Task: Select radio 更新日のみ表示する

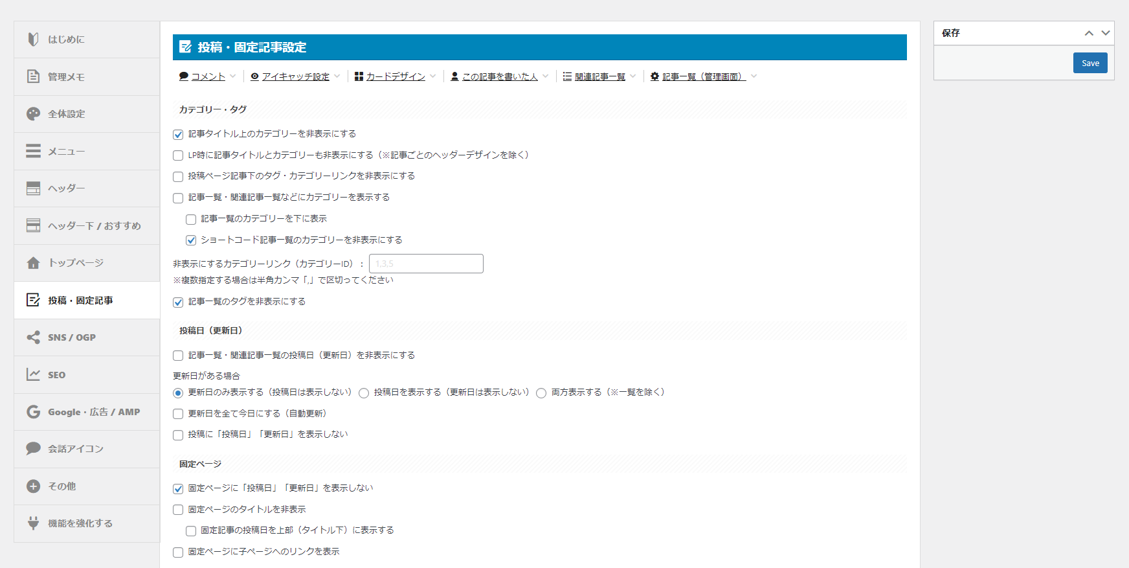Action: coord(178,393)
